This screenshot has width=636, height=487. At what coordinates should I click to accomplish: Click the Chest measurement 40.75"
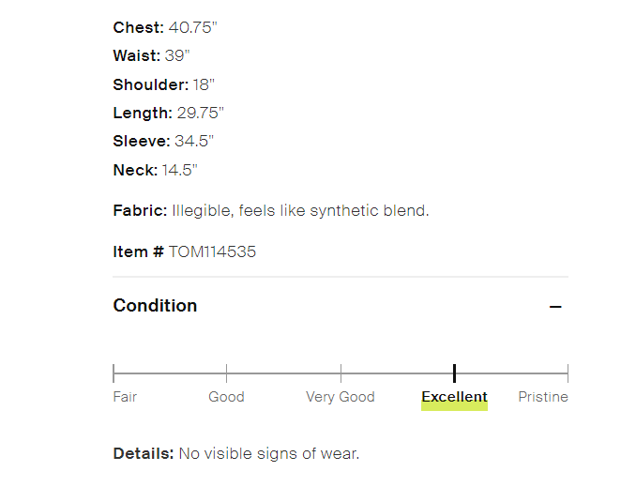point(192,27)
